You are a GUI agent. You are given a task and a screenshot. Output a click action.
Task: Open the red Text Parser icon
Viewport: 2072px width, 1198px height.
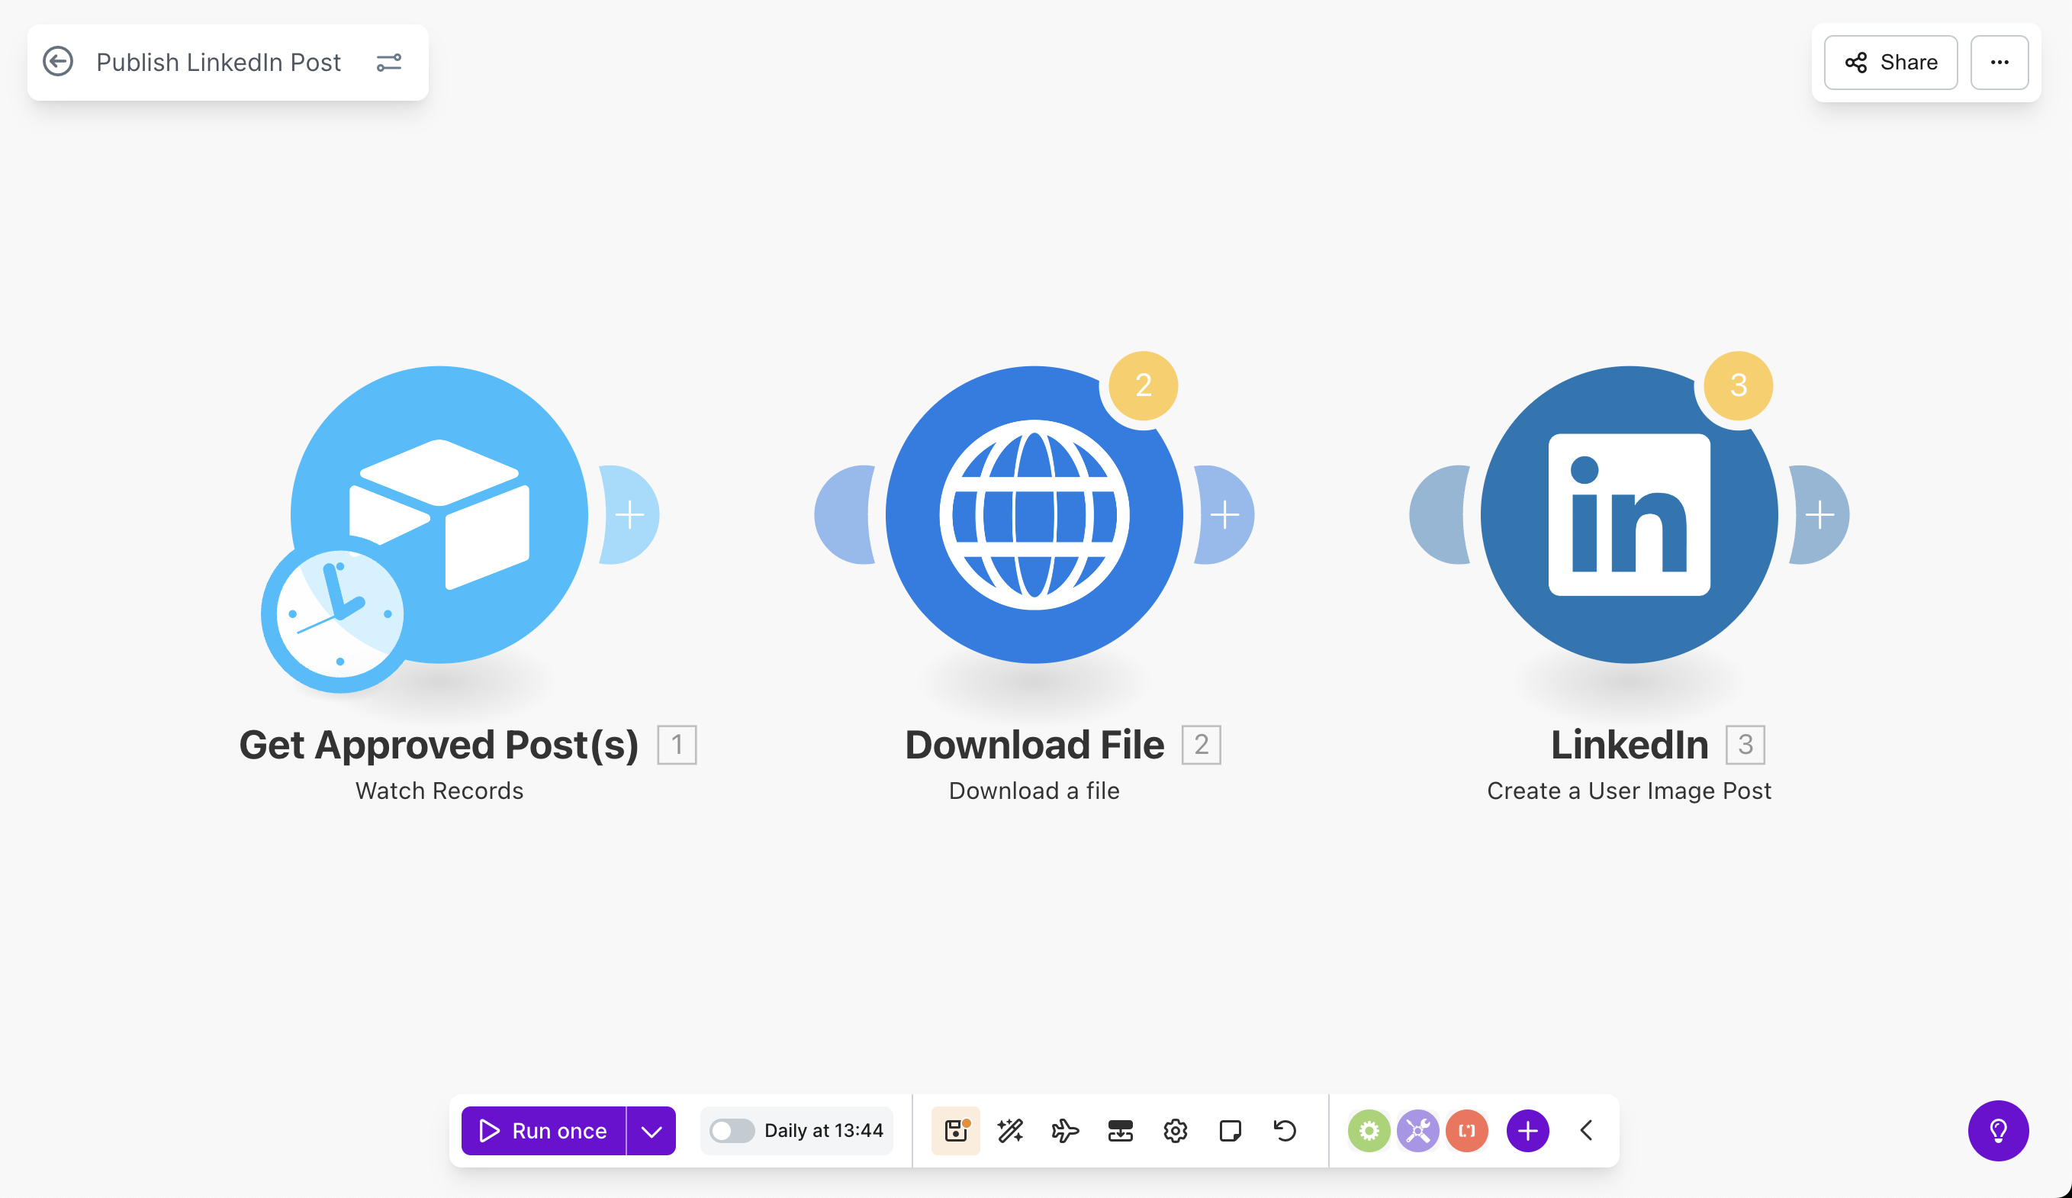pyautogui.click(x=1467, y=1131)
